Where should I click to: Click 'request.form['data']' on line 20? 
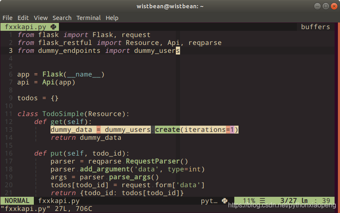163,185
